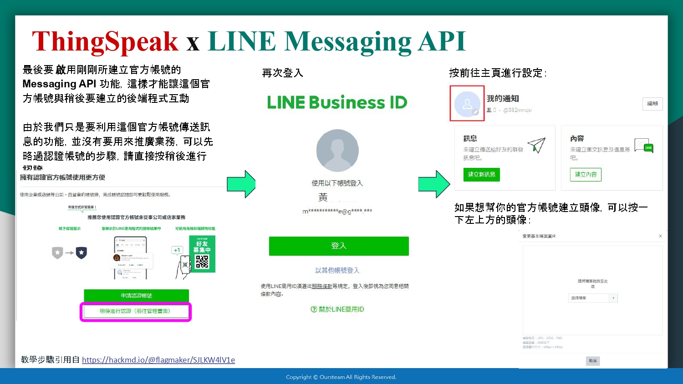Screen dimensions: 683x384
Task: Open the 服務條款 terms link
Action: coord(322,286)
